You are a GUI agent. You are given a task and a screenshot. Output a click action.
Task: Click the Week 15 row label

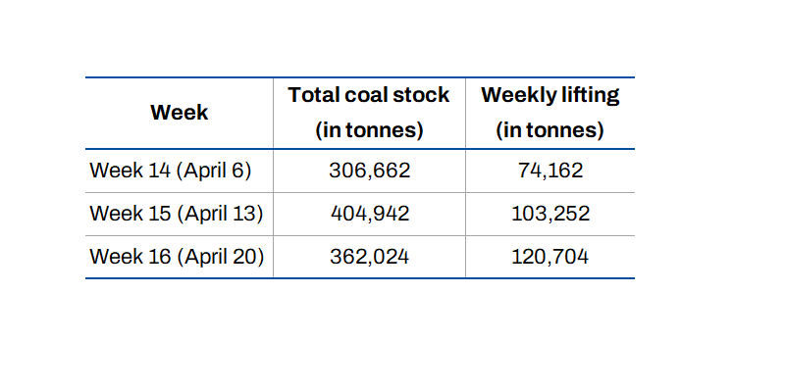click(x=131, y=214)
